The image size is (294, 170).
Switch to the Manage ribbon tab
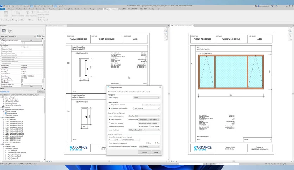pyautogui.click(x=92, y=9)
